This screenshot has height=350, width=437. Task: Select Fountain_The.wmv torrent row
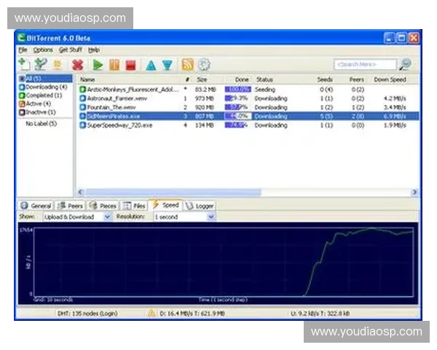(x=248, y=107)
